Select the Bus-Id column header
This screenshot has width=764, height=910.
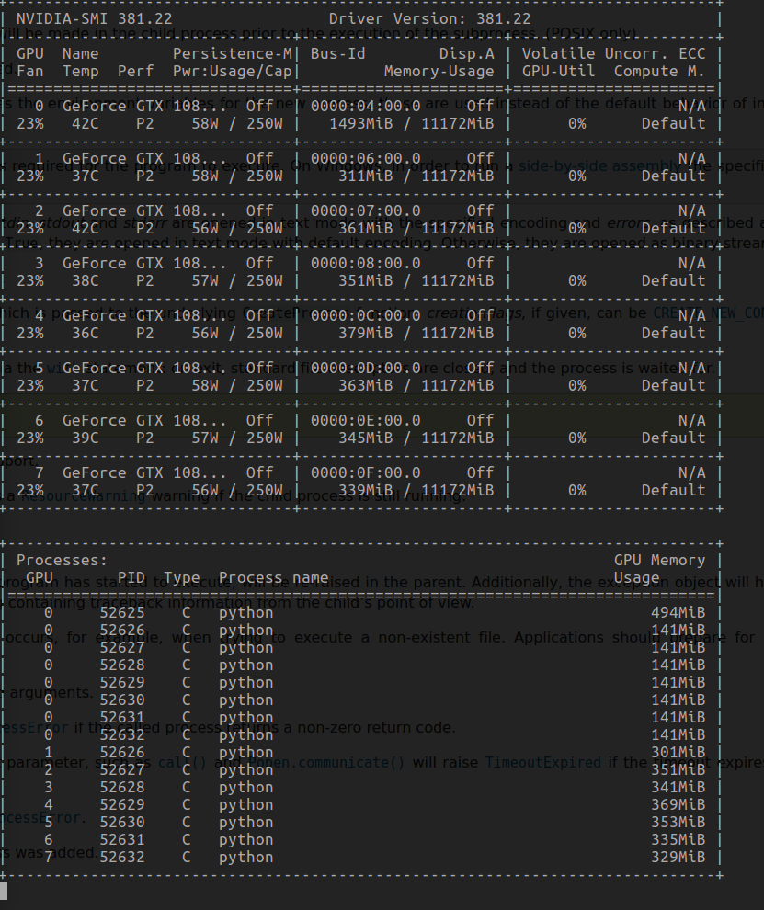(338, 53)
